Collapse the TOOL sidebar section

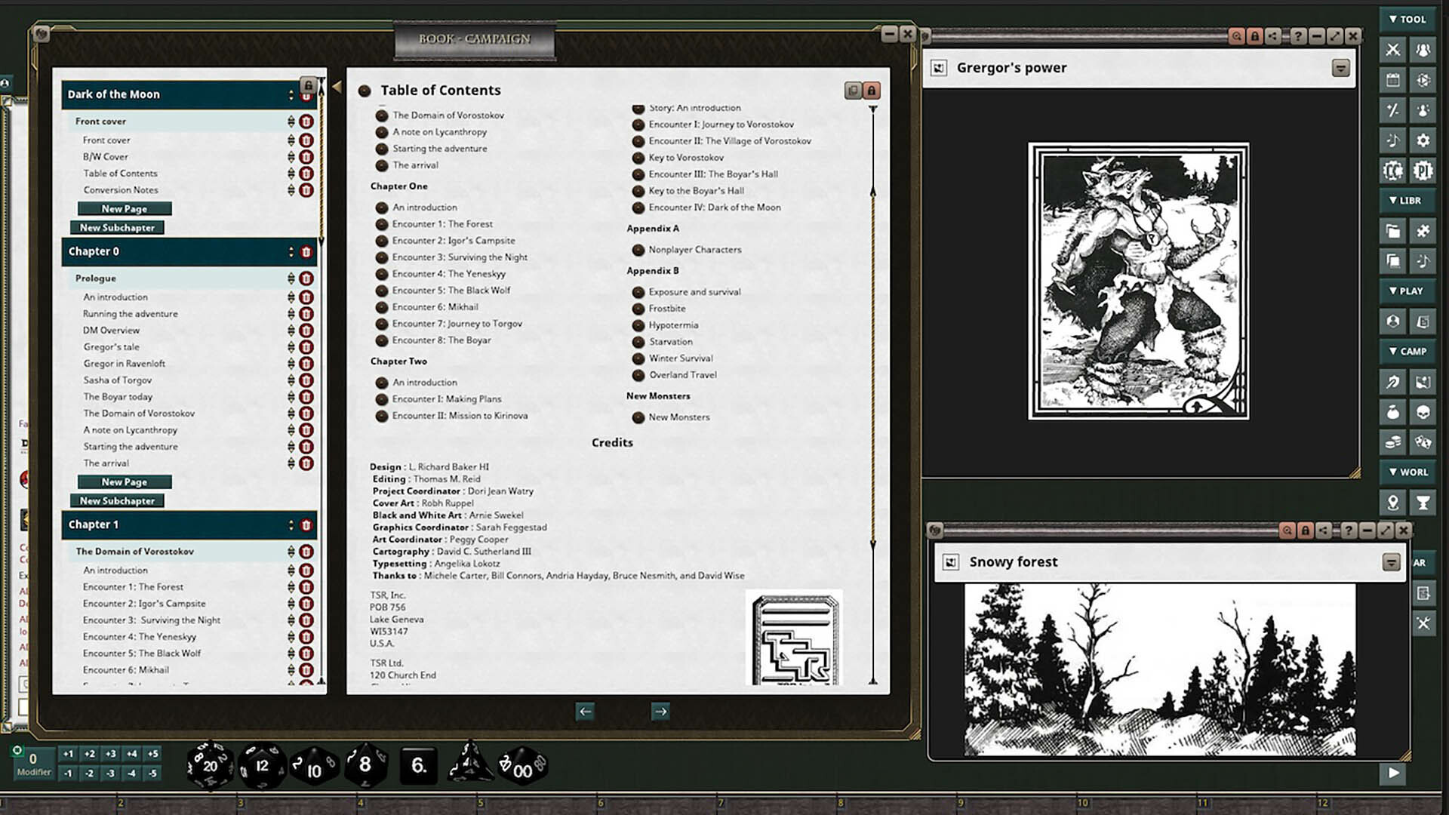pos(1407,20)
